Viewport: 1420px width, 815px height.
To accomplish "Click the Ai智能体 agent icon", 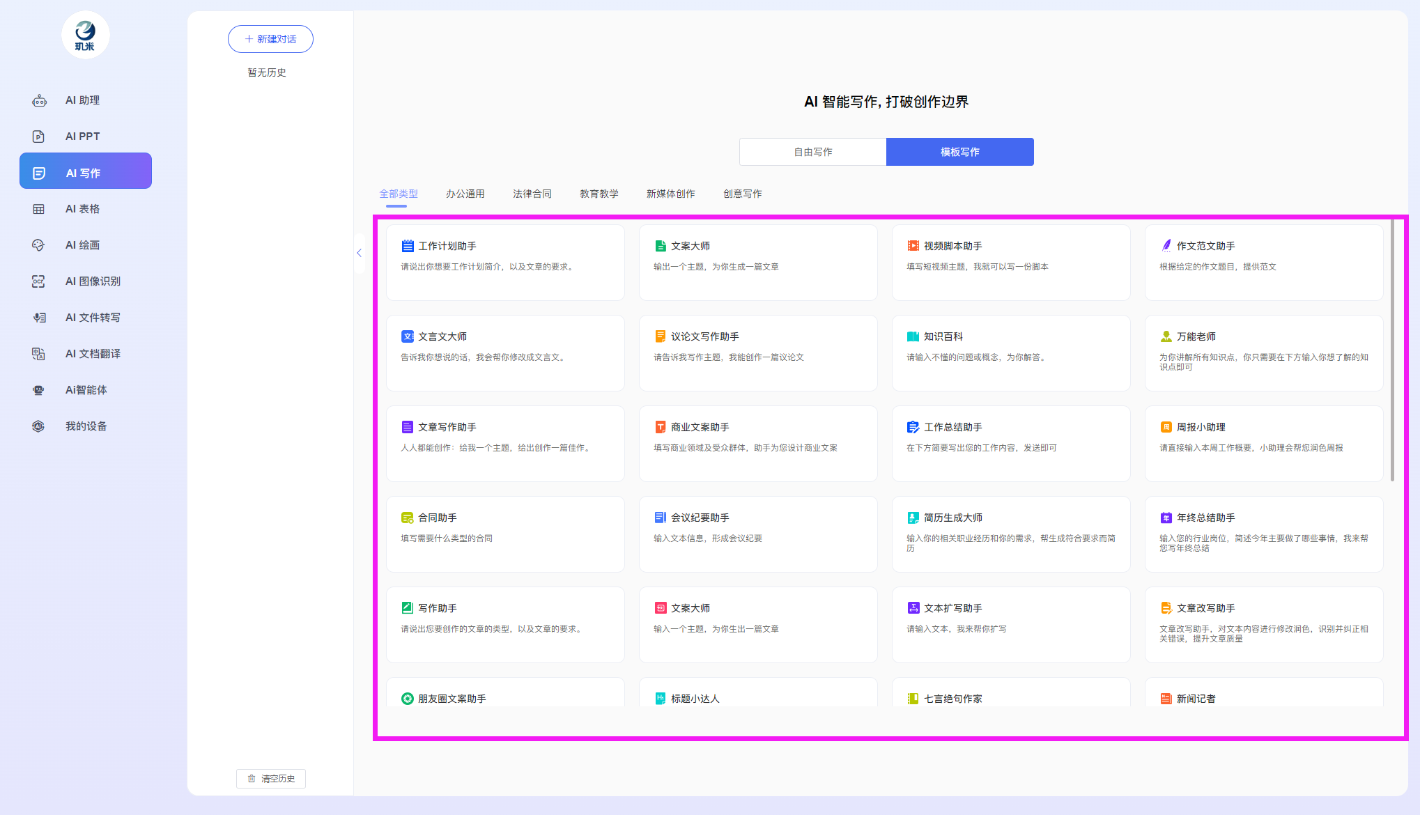I will click(x=39, y=390).
